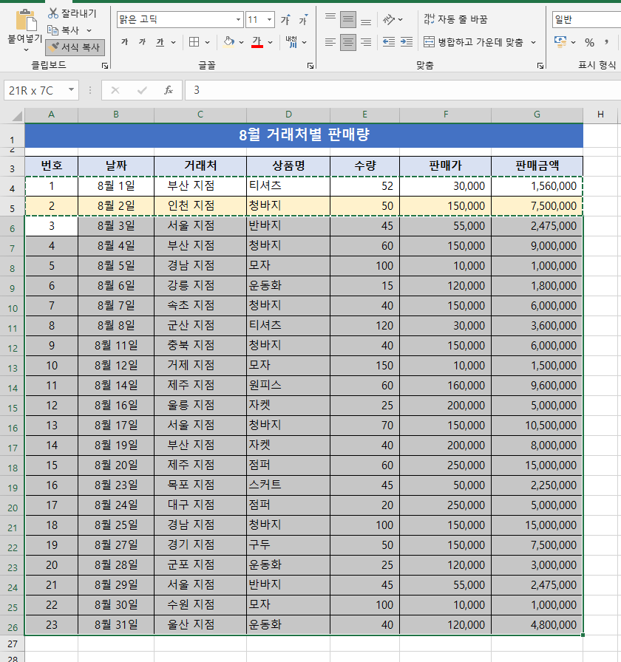Click the cell containing 스커트
Screen dimensions: 621x662
(288, 485)
